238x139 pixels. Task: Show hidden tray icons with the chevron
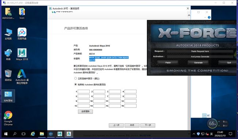click(x=194, y=134)
